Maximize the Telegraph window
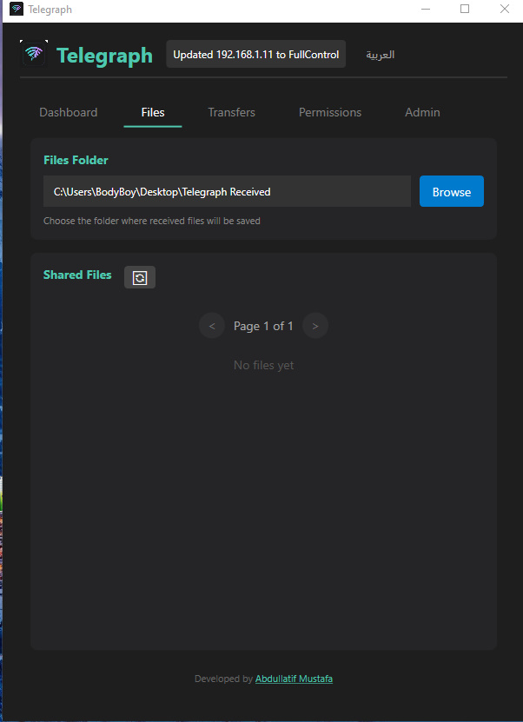Image resolution: width=523 pixels, height=722 pixels. point(465,9)
